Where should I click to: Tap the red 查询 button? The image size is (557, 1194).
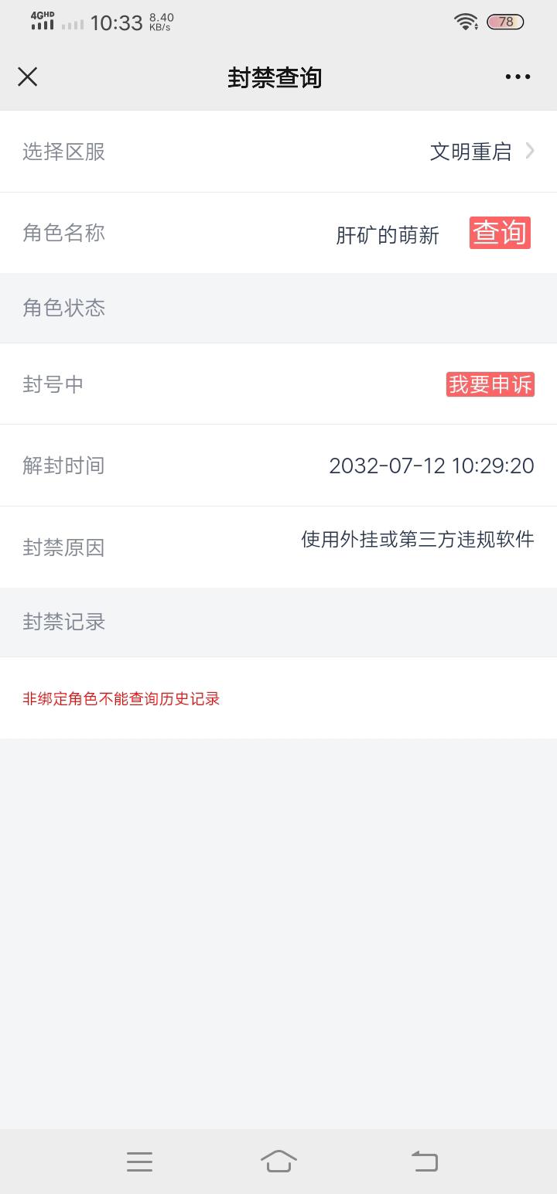point(500,233)
